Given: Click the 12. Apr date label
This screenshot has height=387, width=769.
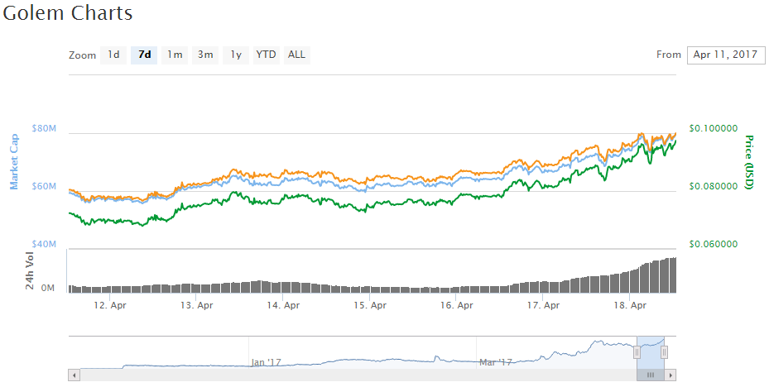Looking at the screenshot, I should tap(110, 305).
